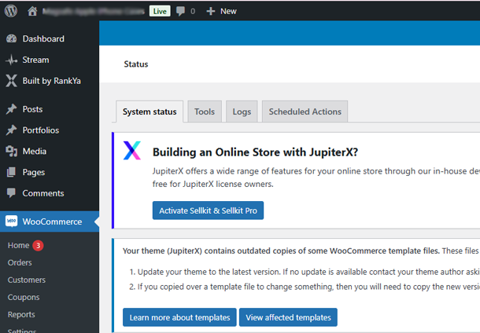Viewport: 480px width, 333px height.
Task: Open WooCommerce Coupons submenu
Action: coord(24,297)
